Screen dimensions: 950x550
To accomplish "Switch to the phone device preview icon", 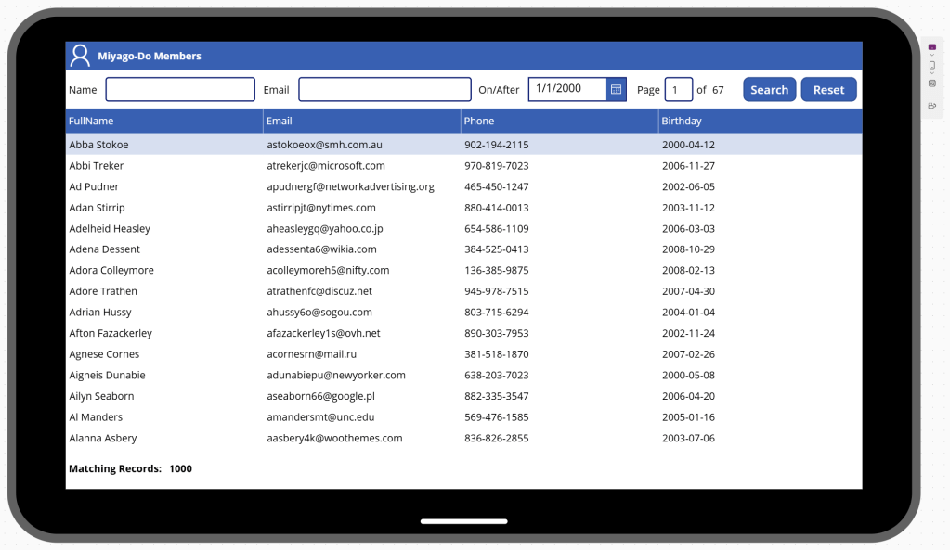I will point(932,65).
